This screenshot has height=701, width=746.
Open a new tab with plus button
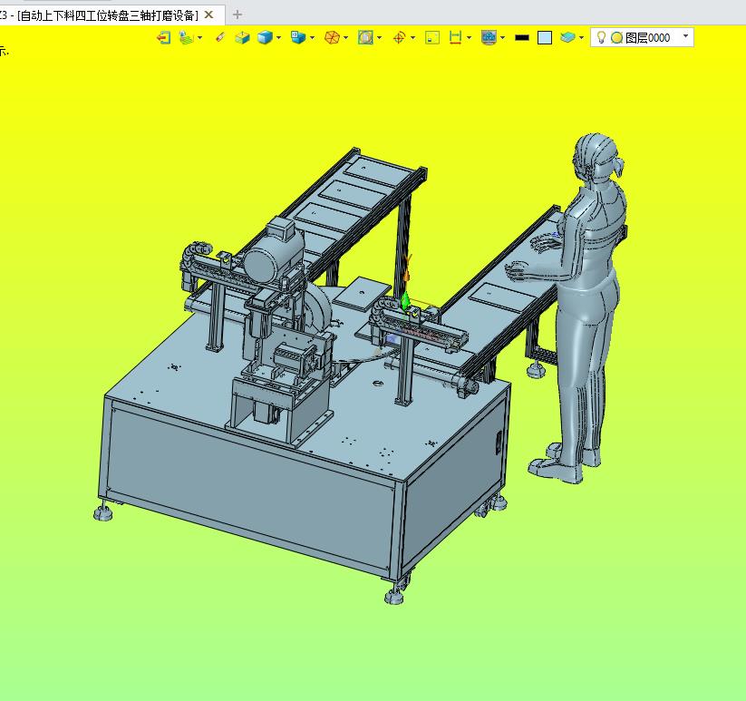tap(237, 15)
